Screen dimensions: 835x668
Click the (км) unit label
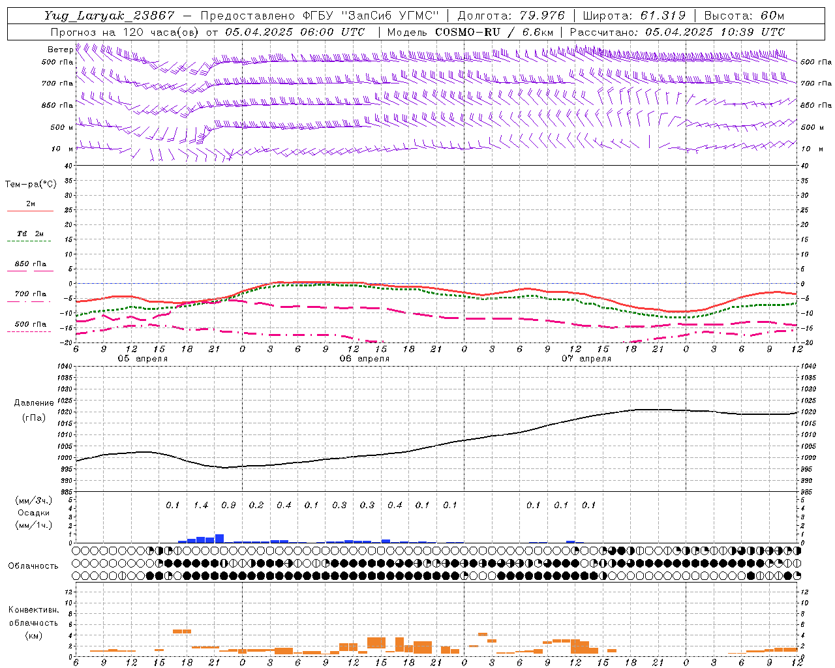point(33,635)
